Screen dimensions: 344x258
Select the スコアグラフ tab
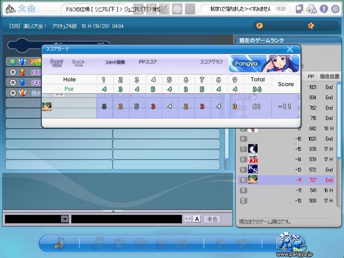click(211, 62)
